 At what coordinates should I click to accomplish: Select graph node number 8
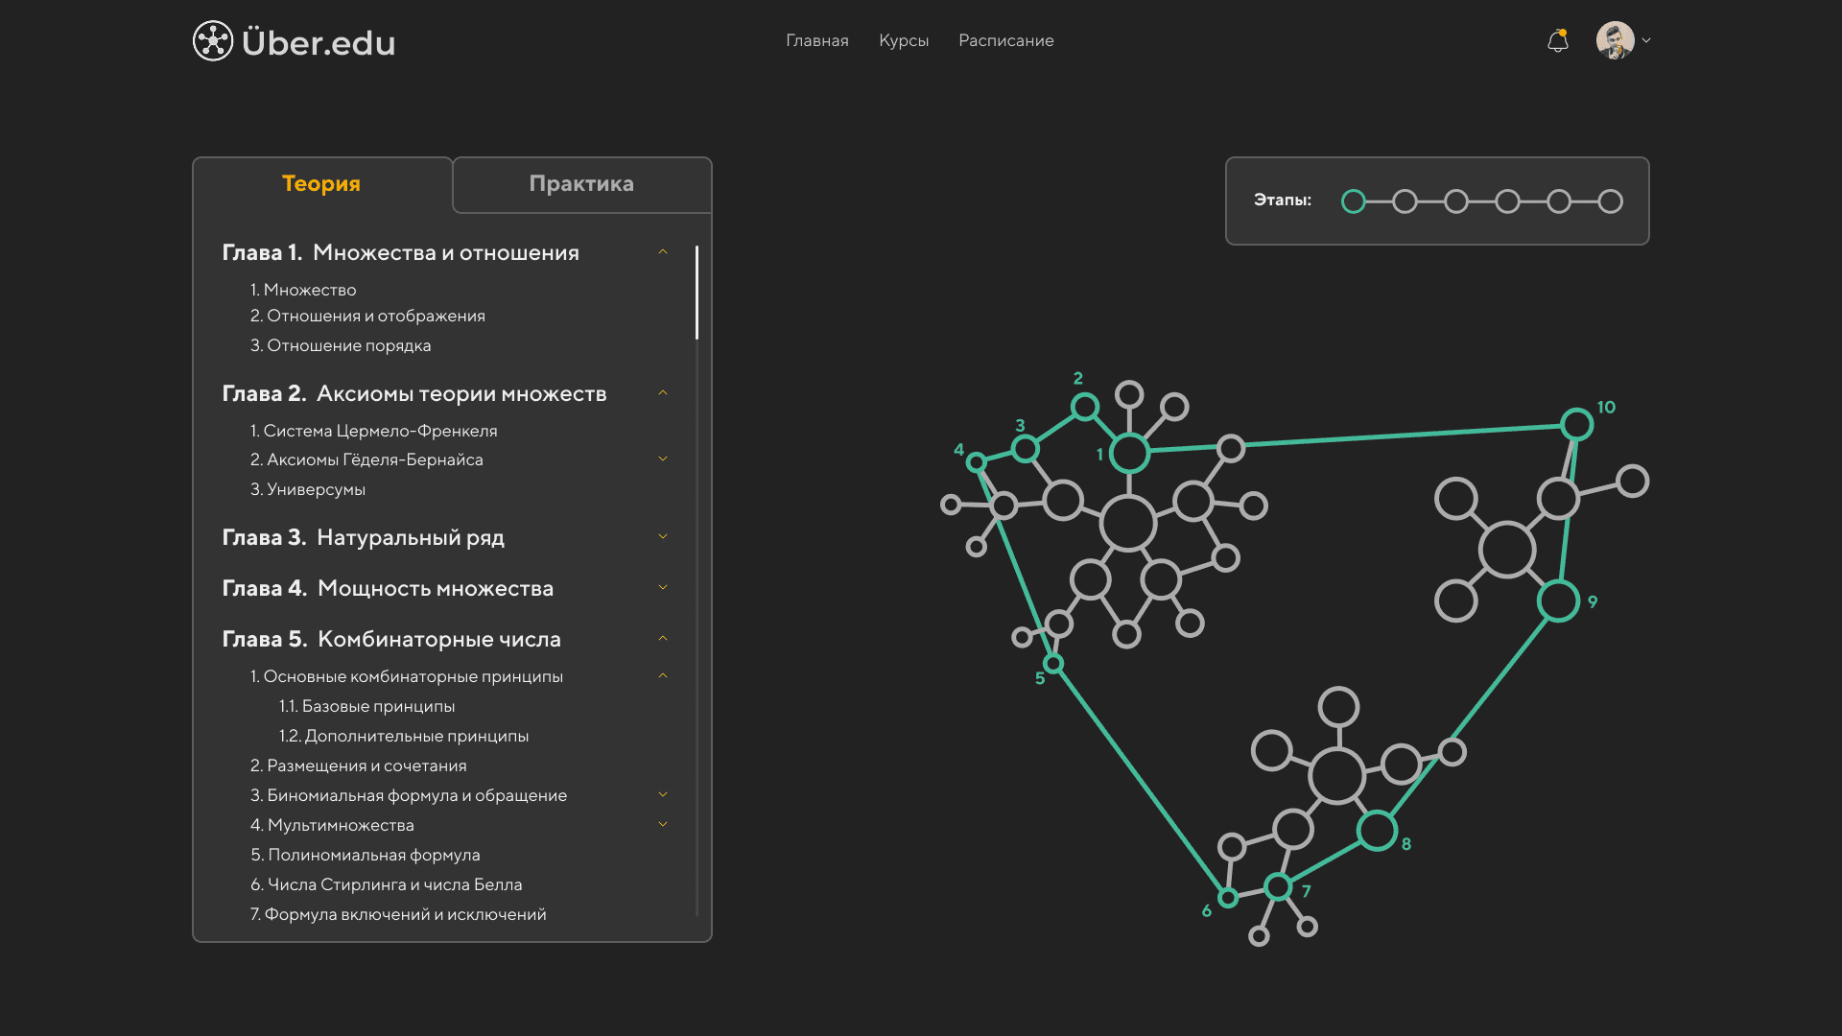point(1378,831)
